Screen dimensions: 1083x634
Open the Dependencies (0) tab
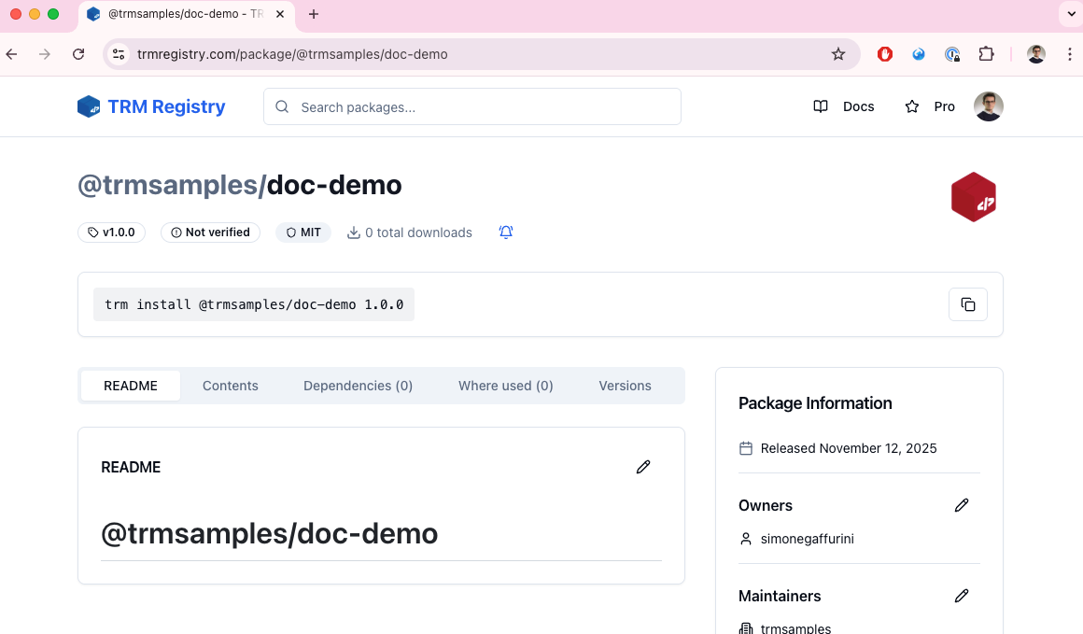pyautogui.click(x=358, y=386)
